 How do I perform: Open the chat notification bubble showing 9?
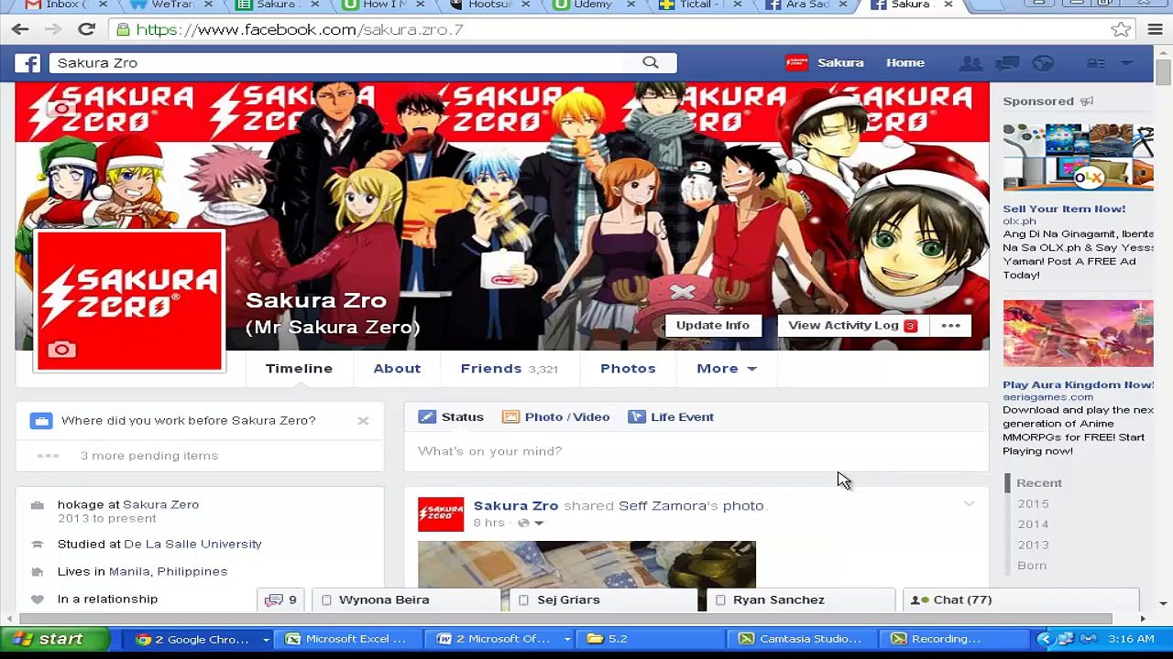(280, 600)
